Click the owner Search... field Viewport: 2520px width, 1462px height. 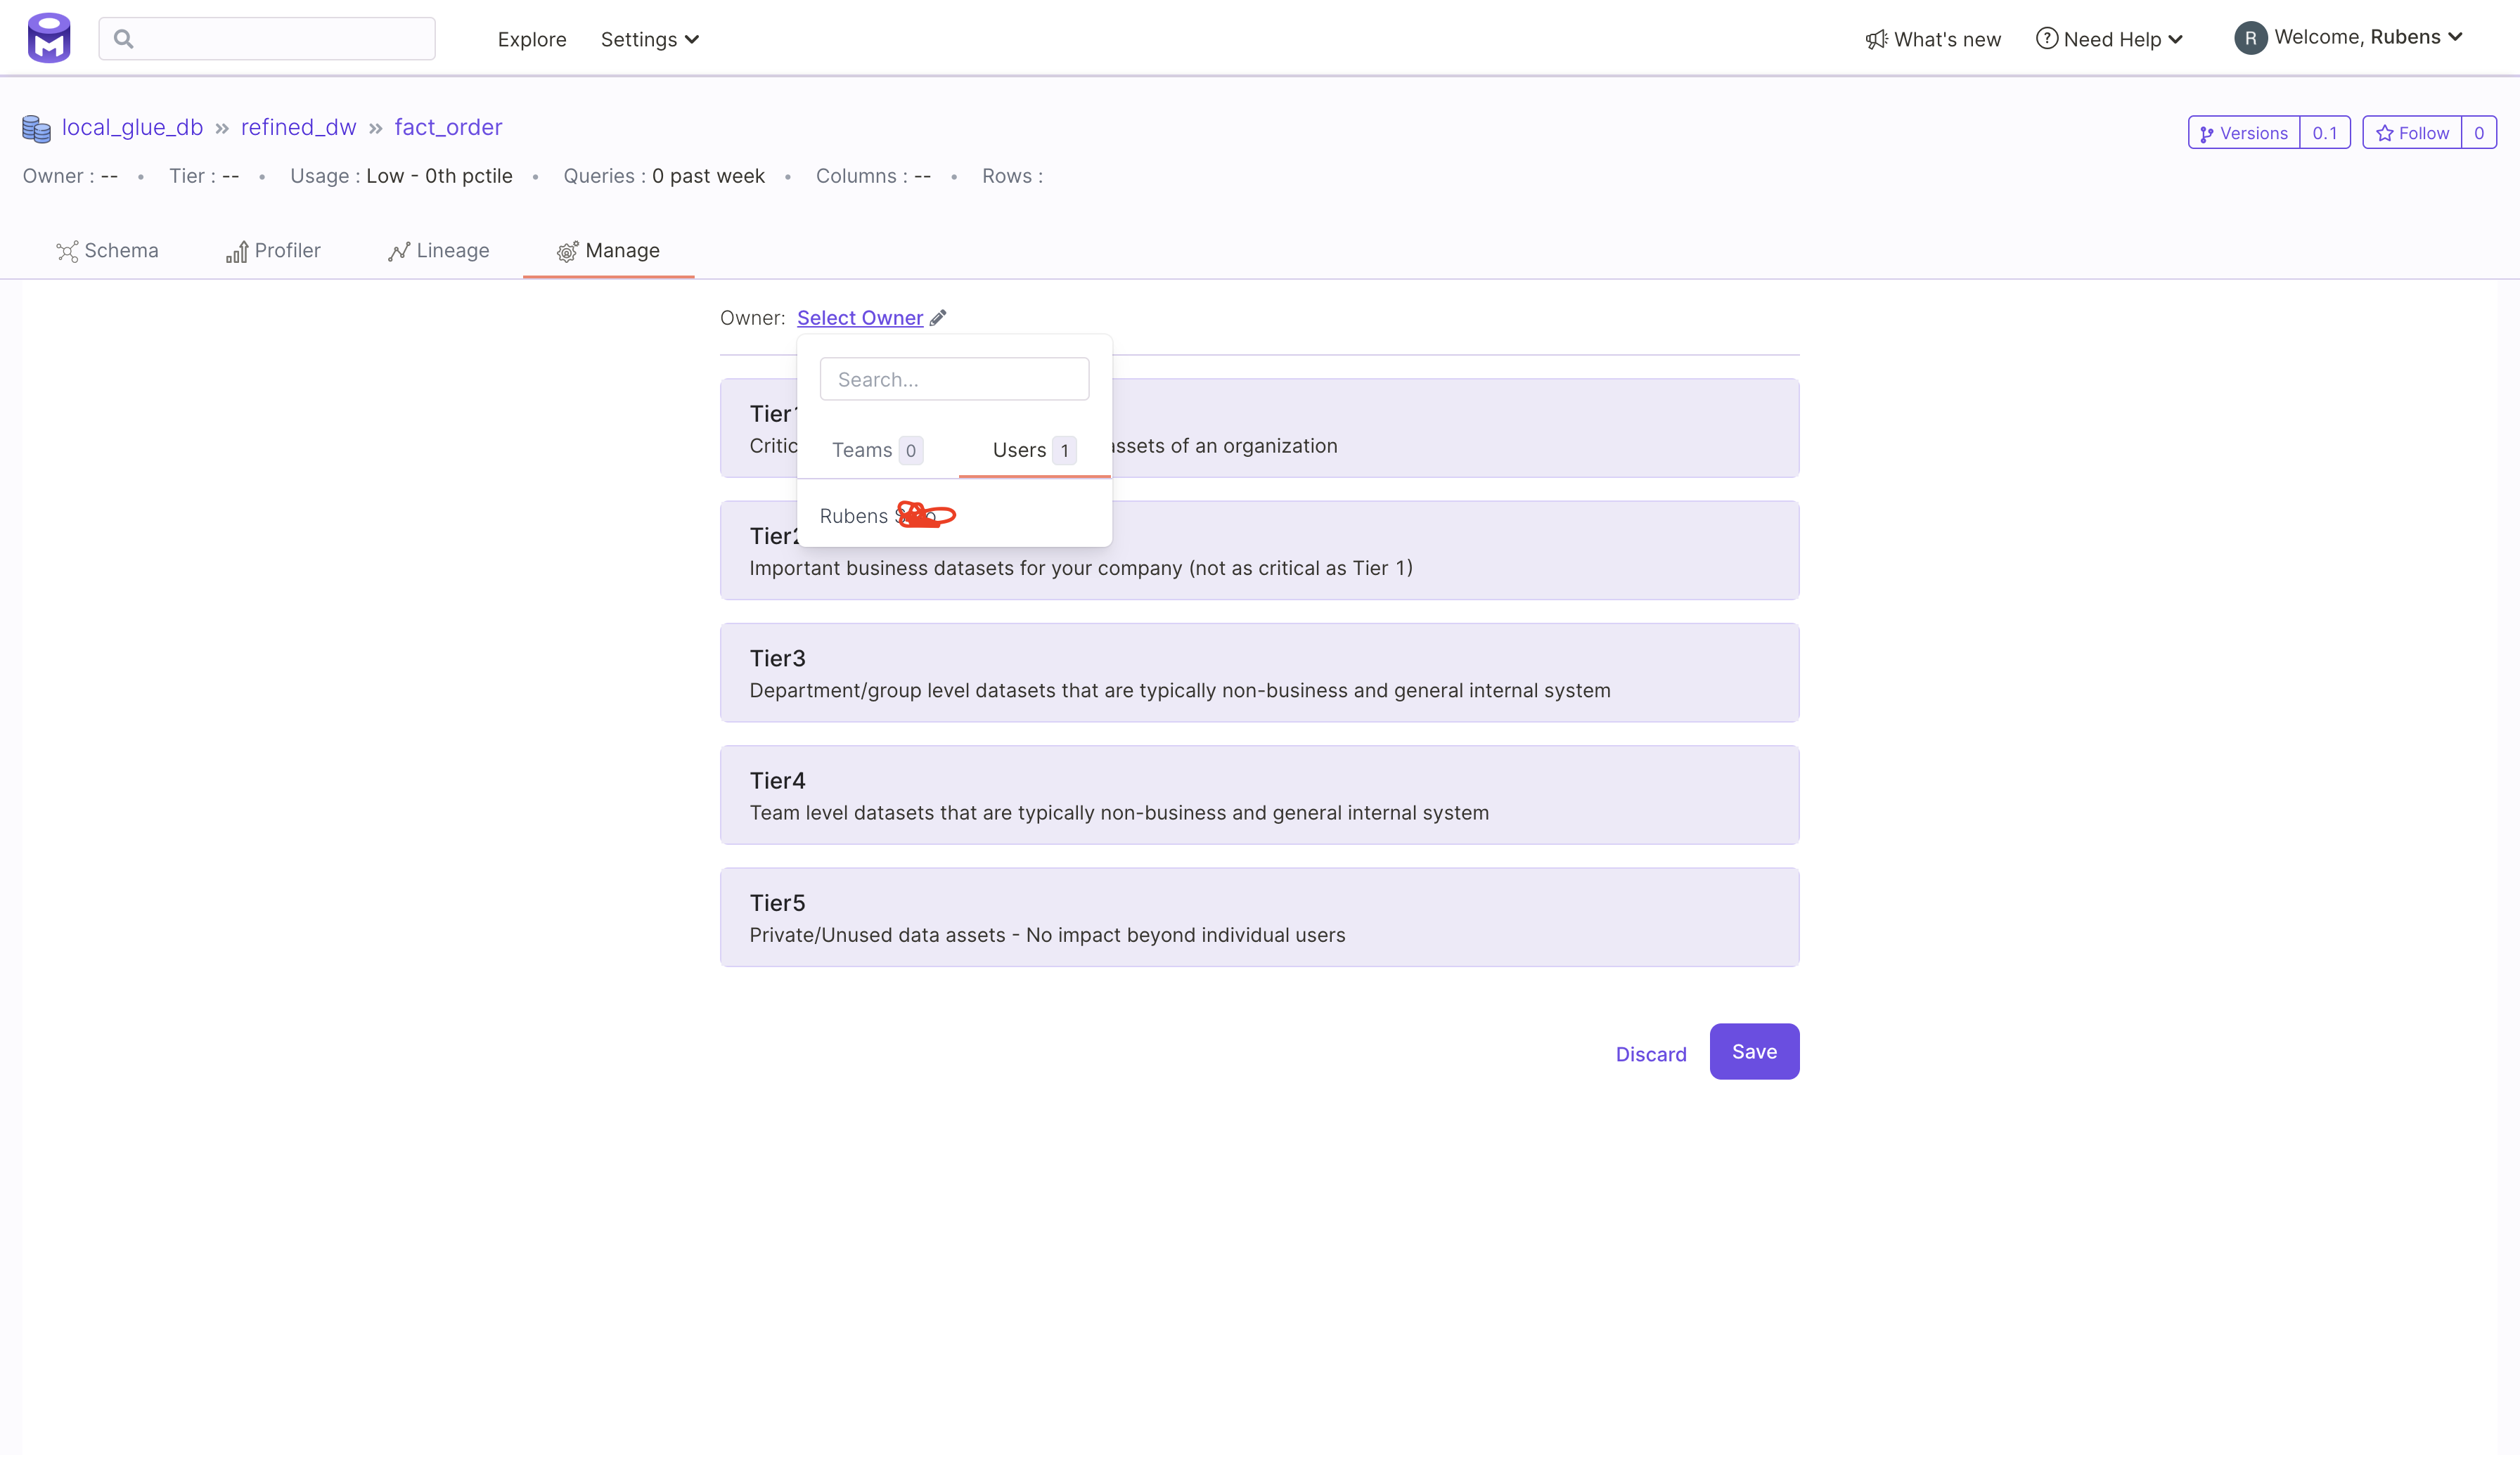954,379
